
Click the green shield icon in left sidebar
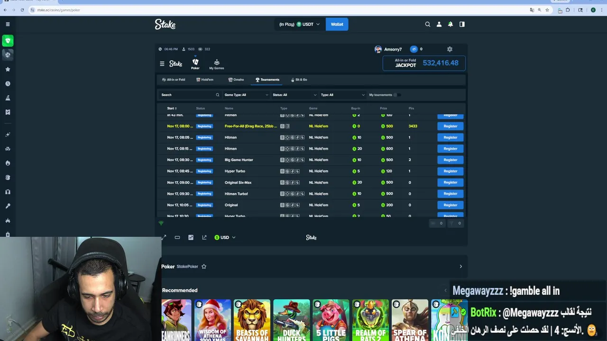coord(8,41)
